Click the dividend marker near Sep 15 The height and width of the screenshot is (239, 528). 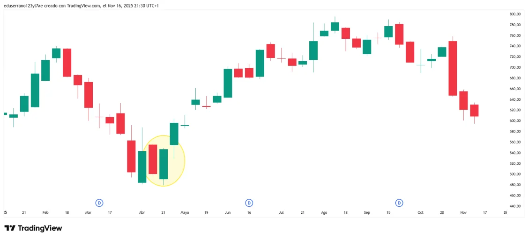pyautogui.click(x=399, y=203)
